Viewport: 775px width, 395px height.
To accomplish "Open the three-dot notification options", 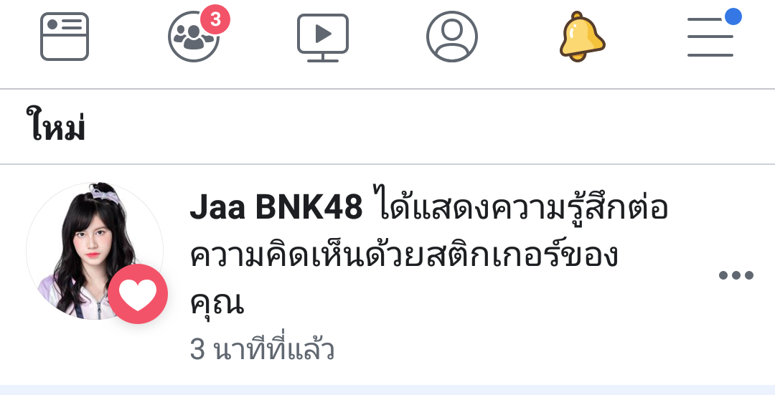I will (x=736, y=275).
